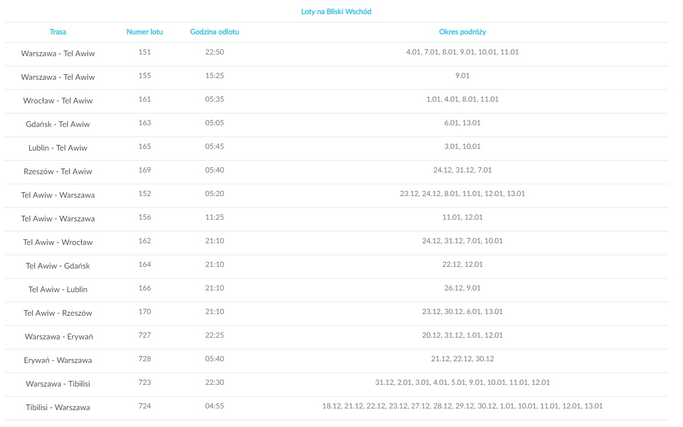683x427 pixels.
Task: Click the Trasa column header
Action: 58,32
